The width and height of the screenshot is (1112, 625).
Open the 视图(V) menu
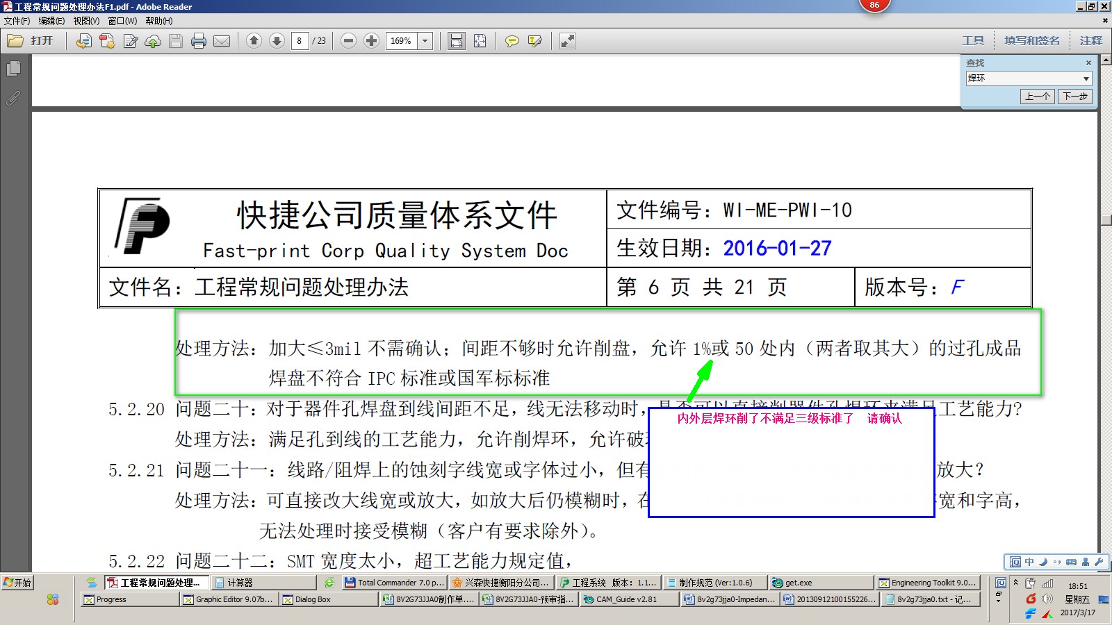[86, 21]
